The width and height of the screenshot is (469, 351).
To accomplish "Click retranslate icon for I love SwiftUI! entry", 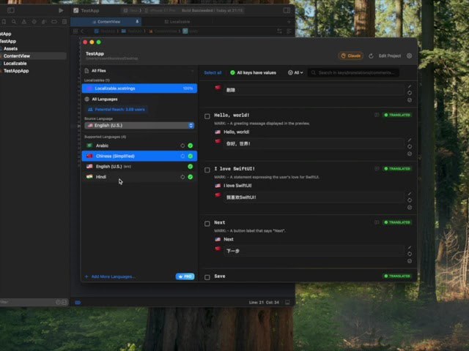I will point(409,200).
